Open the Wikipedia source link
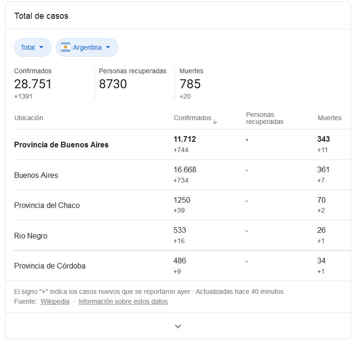The width and height of the screenshot is (359, 345). point(55,301)
